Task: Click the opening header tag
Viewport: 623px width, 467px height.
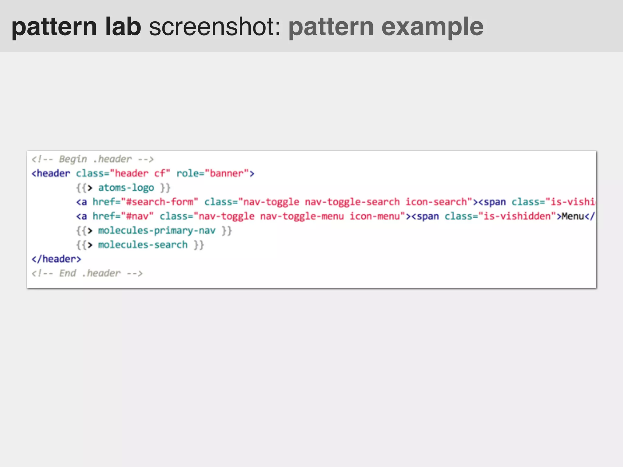Action: tap(51, 173)
